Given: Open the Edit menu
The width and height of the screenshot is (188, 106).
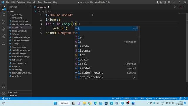Looking at the screenshot, I should 13,2.
